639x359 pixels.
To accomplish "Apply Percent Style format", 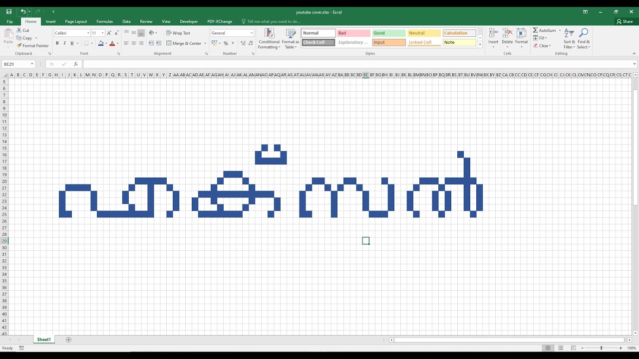I will [x=226, y=43].
